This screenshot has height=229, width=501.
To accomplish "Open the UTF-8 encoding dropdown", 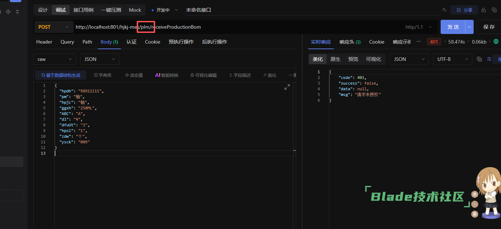I will pyautogui.click(x=452, y=59).
